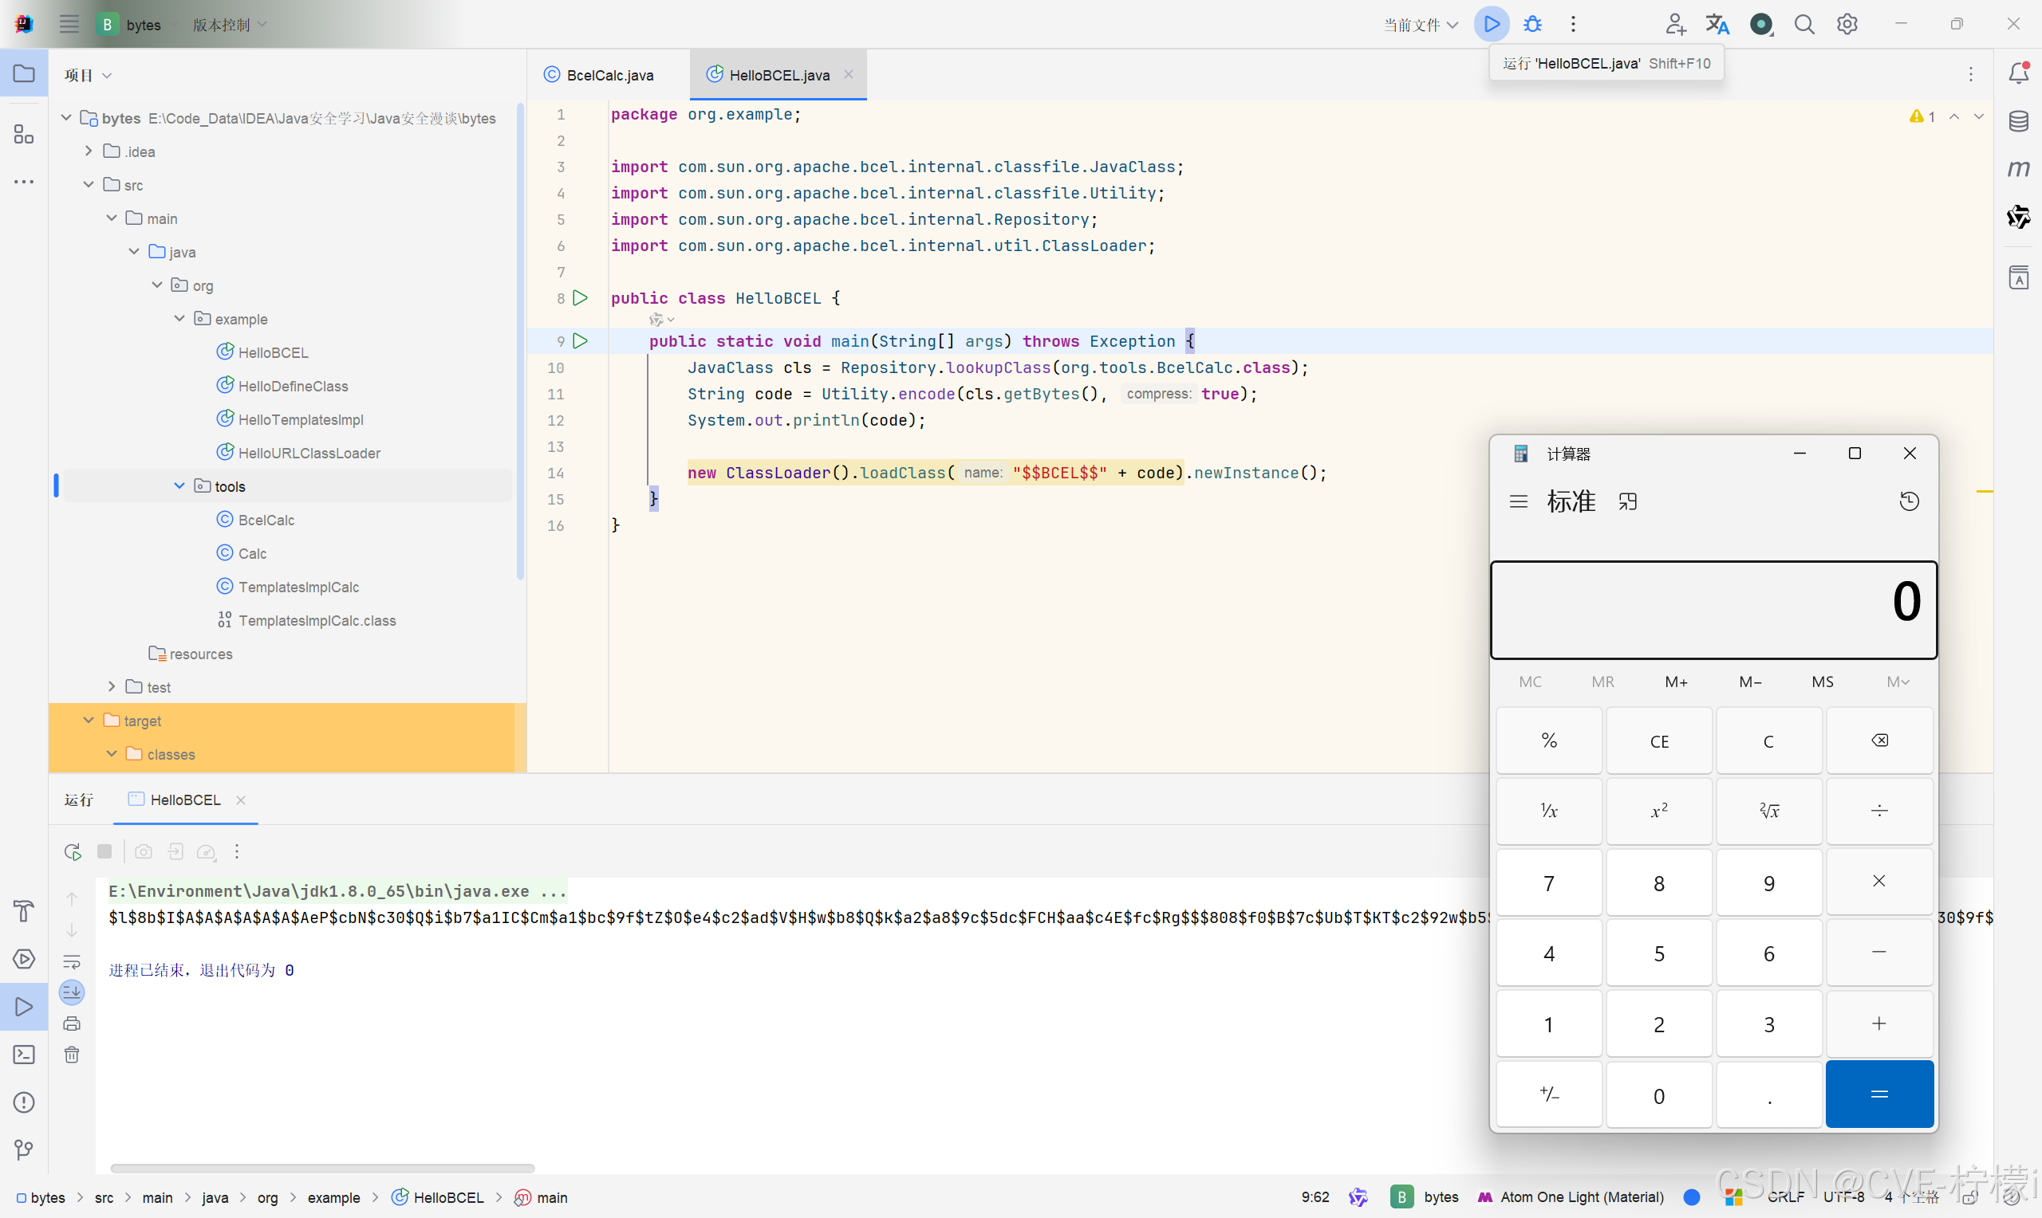This screenshot has width=2042, height=1218.
Task: Open the 项目 view dropdown
Action: coord(88,75)
